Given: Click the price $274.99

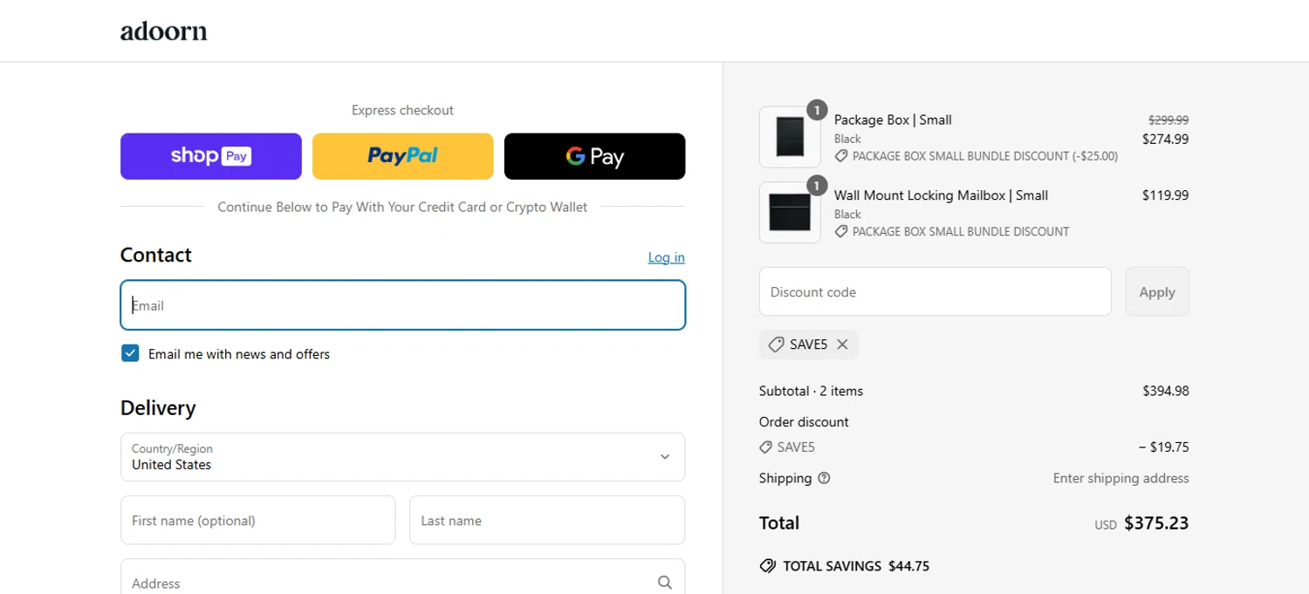Looking at the screenshot, I should (x=1166, y=139).
